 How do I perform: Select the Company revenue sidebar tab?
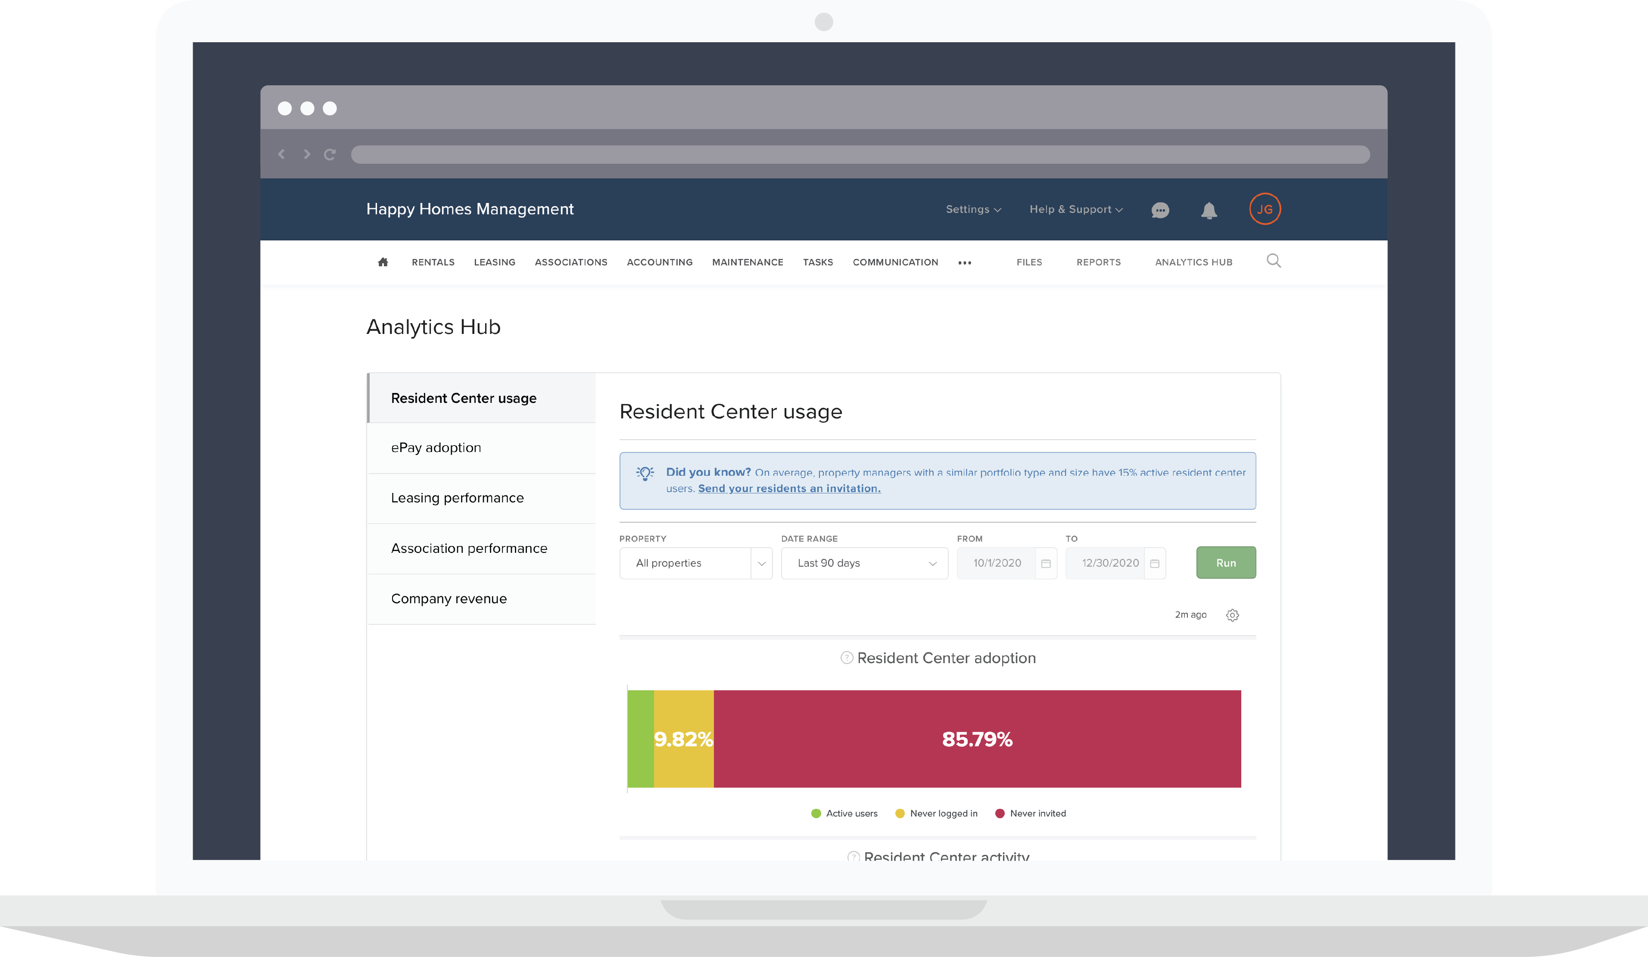tap(482, 599)
